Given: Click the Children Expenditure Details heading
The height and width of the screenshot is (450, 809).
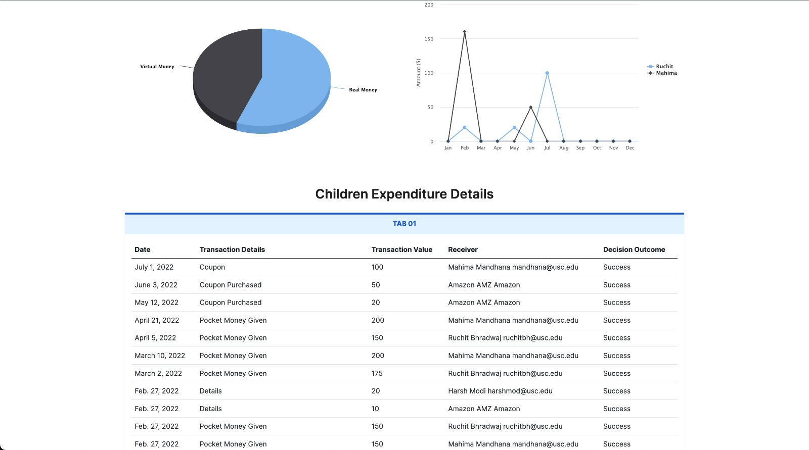Looking at the screenshot, I should (404, 194).
